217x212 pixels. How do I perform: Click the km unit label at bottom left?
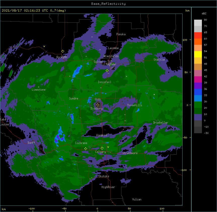point(4,209)
